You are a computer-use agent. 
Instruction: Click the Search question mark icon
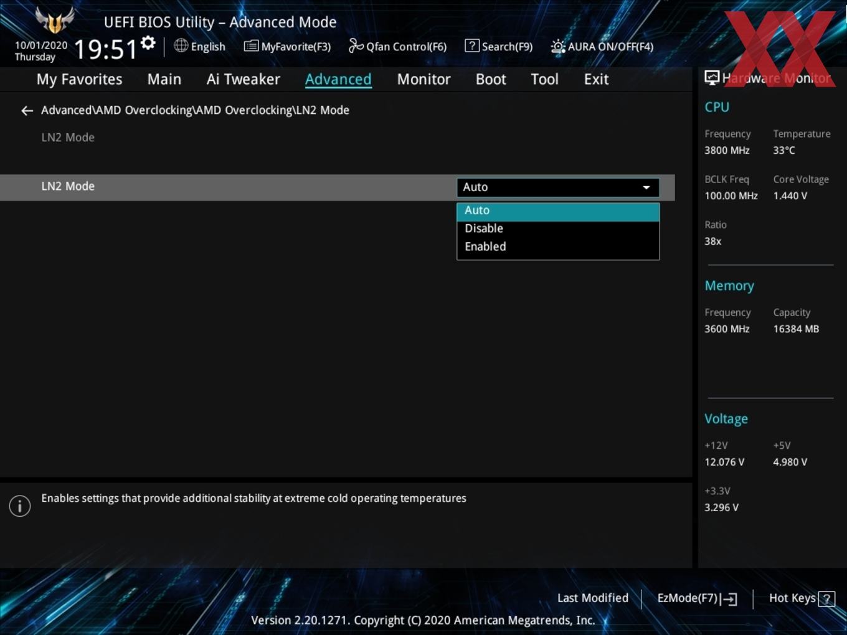click(x=472, y=45)
